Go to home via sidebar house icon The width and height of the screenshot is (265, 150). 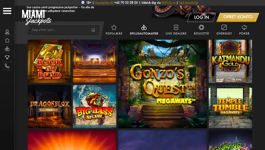click(7, 40)
